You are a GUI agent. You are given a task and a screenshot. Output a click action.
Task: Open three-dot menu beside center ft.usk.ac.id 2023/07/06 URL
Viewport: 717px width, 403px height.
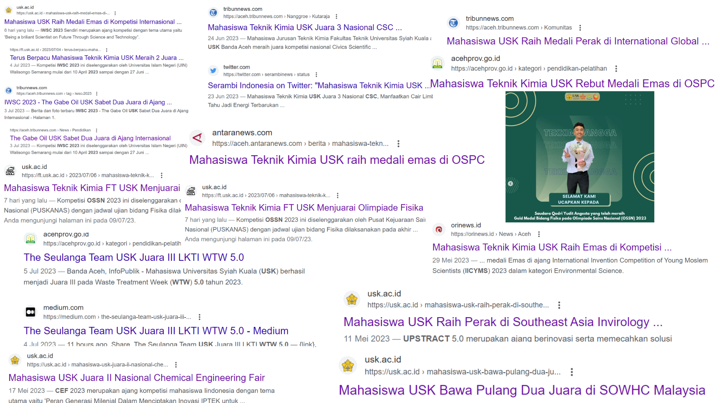click(x=338, y=196)
